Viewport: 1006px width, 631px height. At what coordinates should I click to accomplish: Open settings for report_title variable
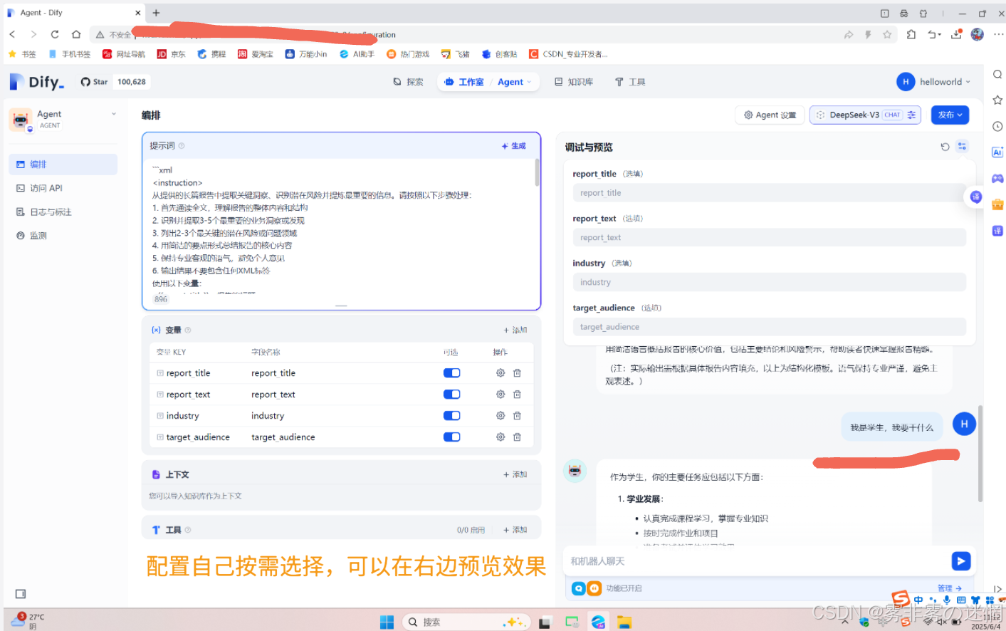point(501,373)
